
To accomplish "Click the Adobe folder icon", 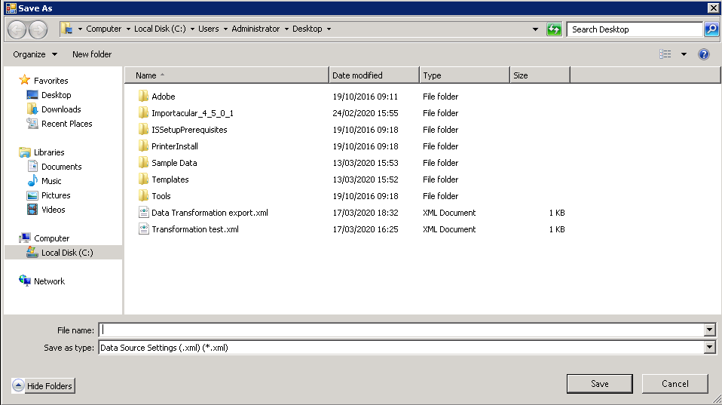I will point(143,97).
